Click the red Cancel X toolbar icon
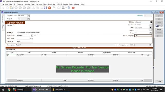The height and width of the screenshot is (92, 165). pyautogui.click(x=49, y=8)
